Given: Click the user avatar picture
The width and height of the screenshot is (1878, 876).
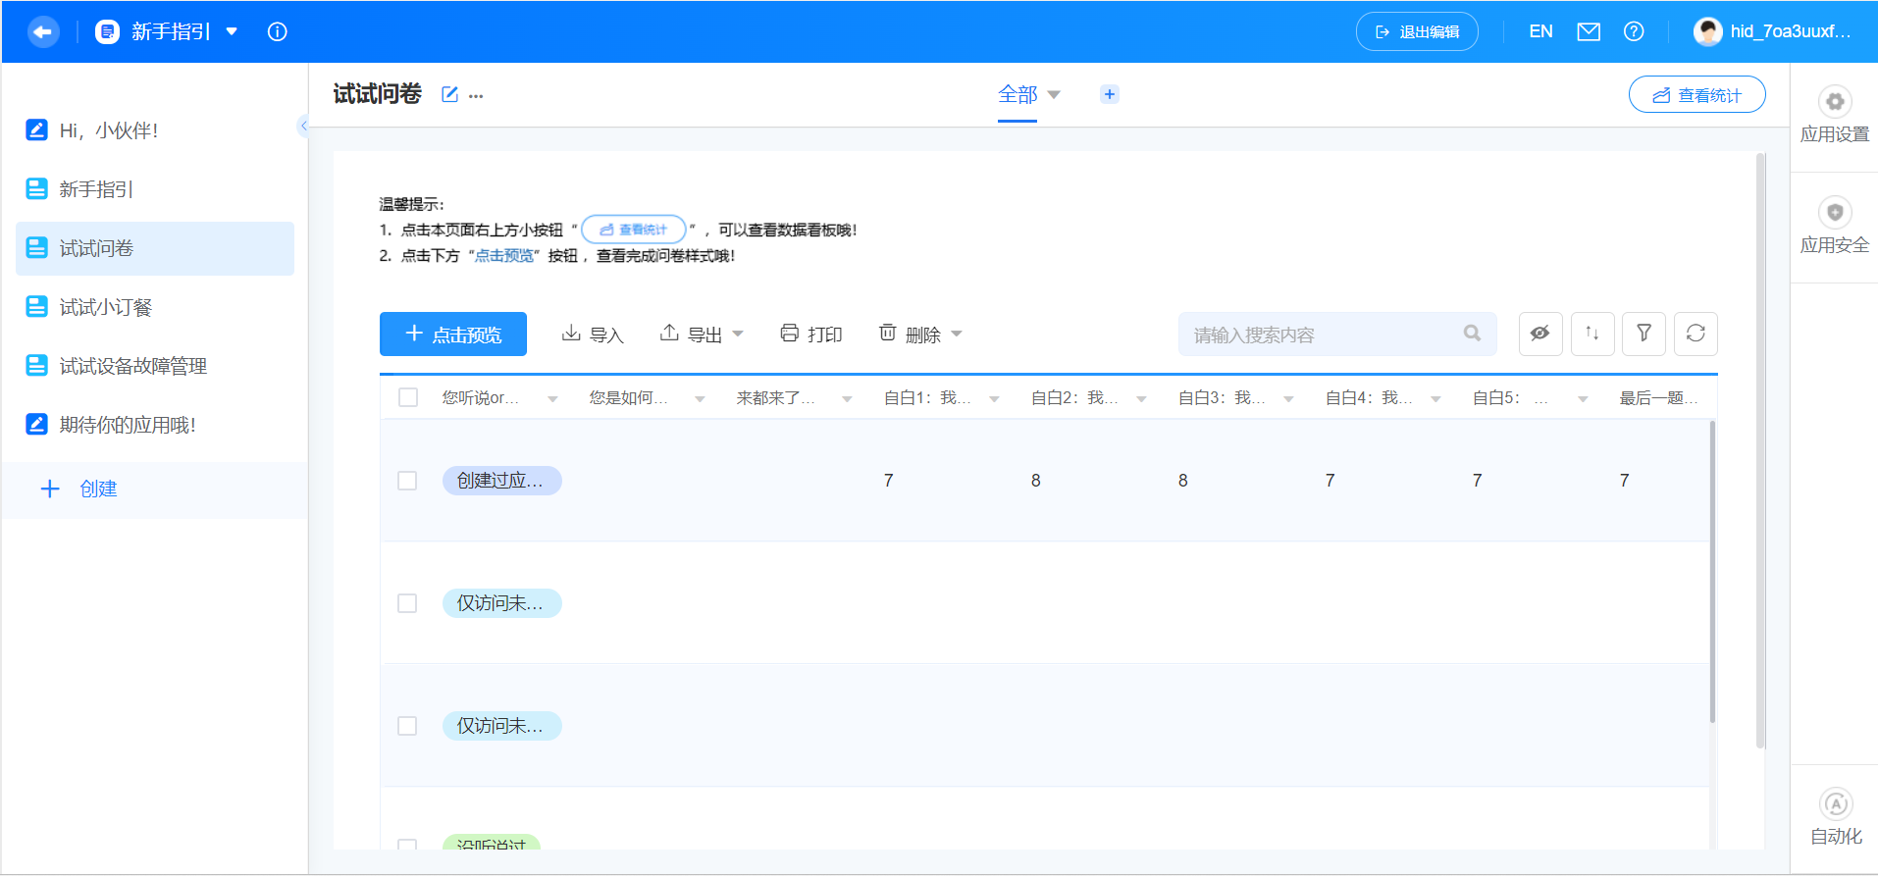Looking at the screenshot, I should point(1708,31).
